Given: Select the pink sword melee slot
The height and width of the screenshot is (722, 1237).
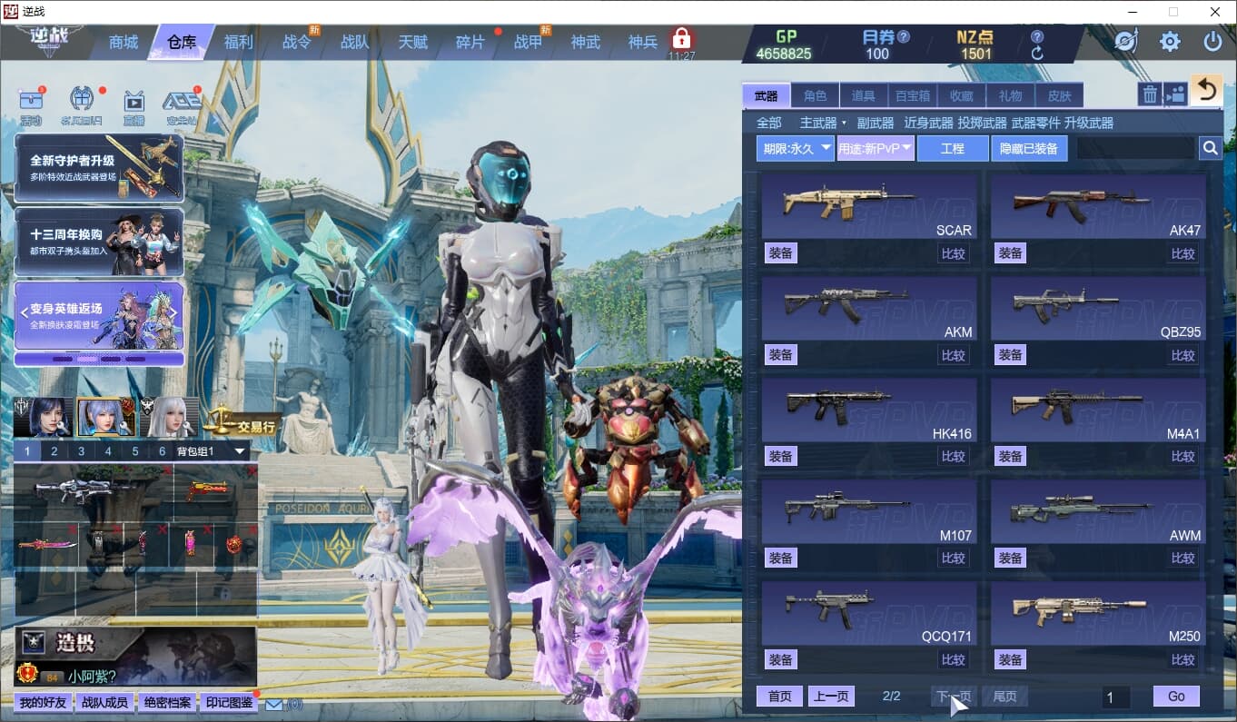Looking at the screenshot, I should tap(46, 544).
